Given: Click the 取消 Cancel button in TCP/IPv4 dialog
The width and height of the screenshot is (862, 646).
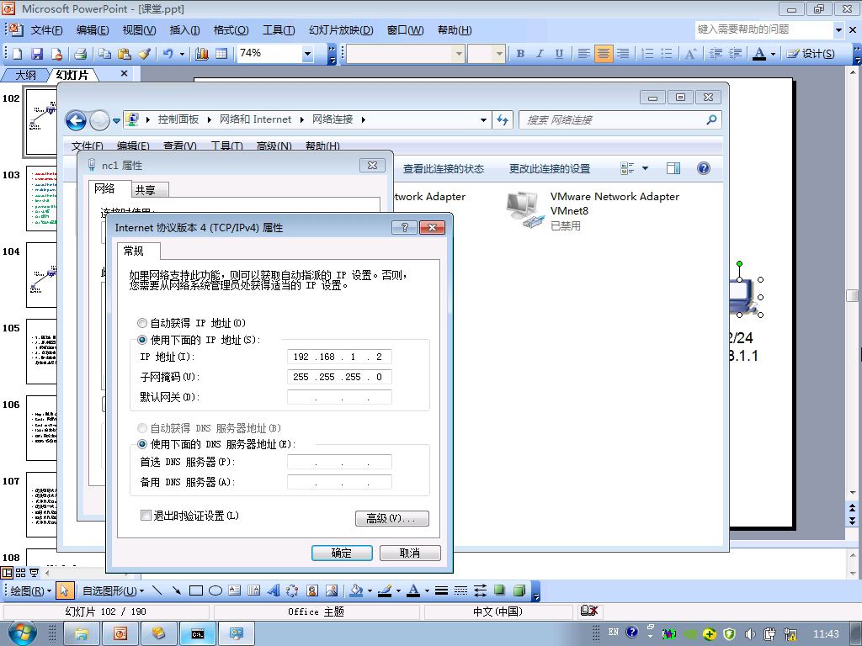Looking at the screenshot, I should (x=410, y=553).
